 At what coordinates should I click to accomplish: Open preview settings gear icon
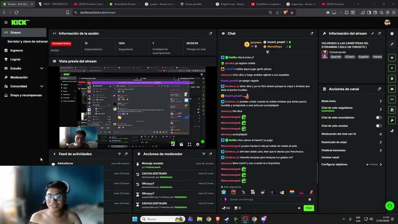coord(197,144)
